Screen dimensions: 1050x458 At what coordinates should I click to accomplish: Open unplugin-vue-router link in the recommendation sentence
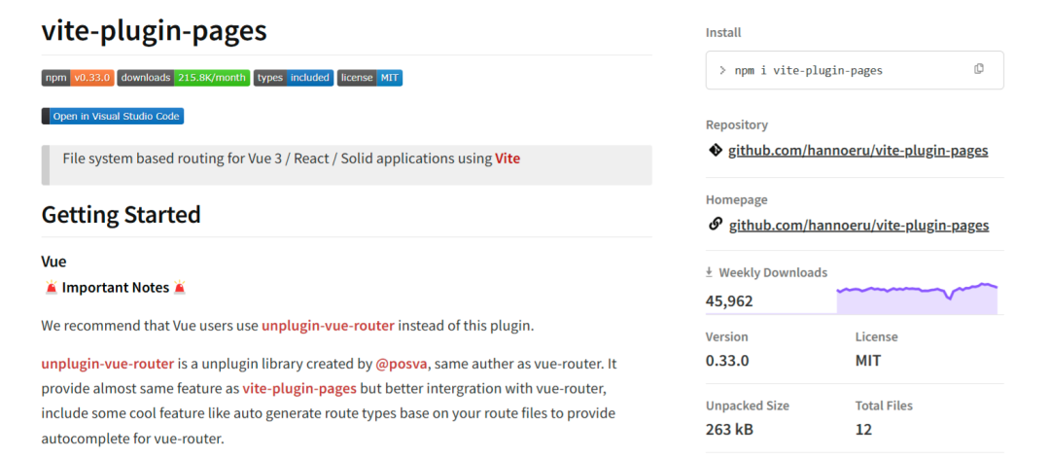[329, 326]
